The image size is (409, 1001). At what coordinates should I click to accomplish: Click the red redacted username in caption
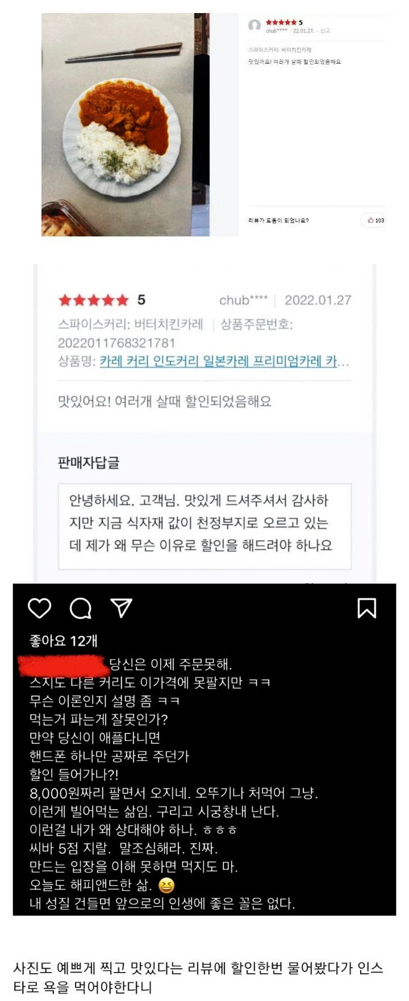[x=63, y=665]
